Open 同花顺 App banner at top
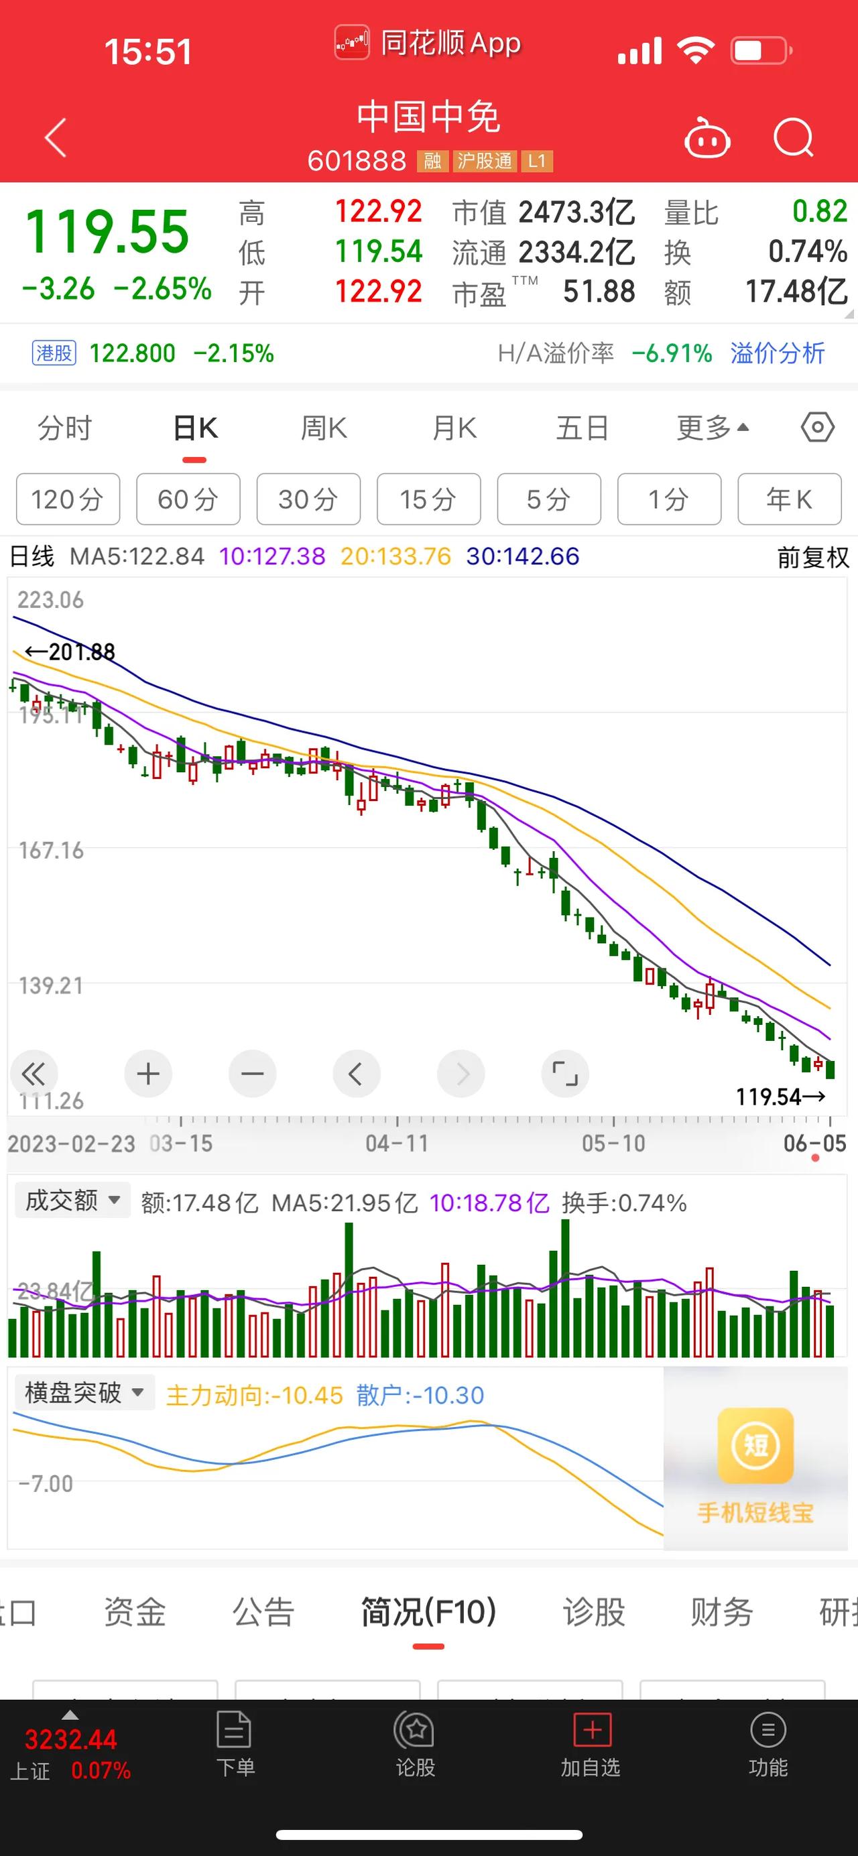 [428, 43]
